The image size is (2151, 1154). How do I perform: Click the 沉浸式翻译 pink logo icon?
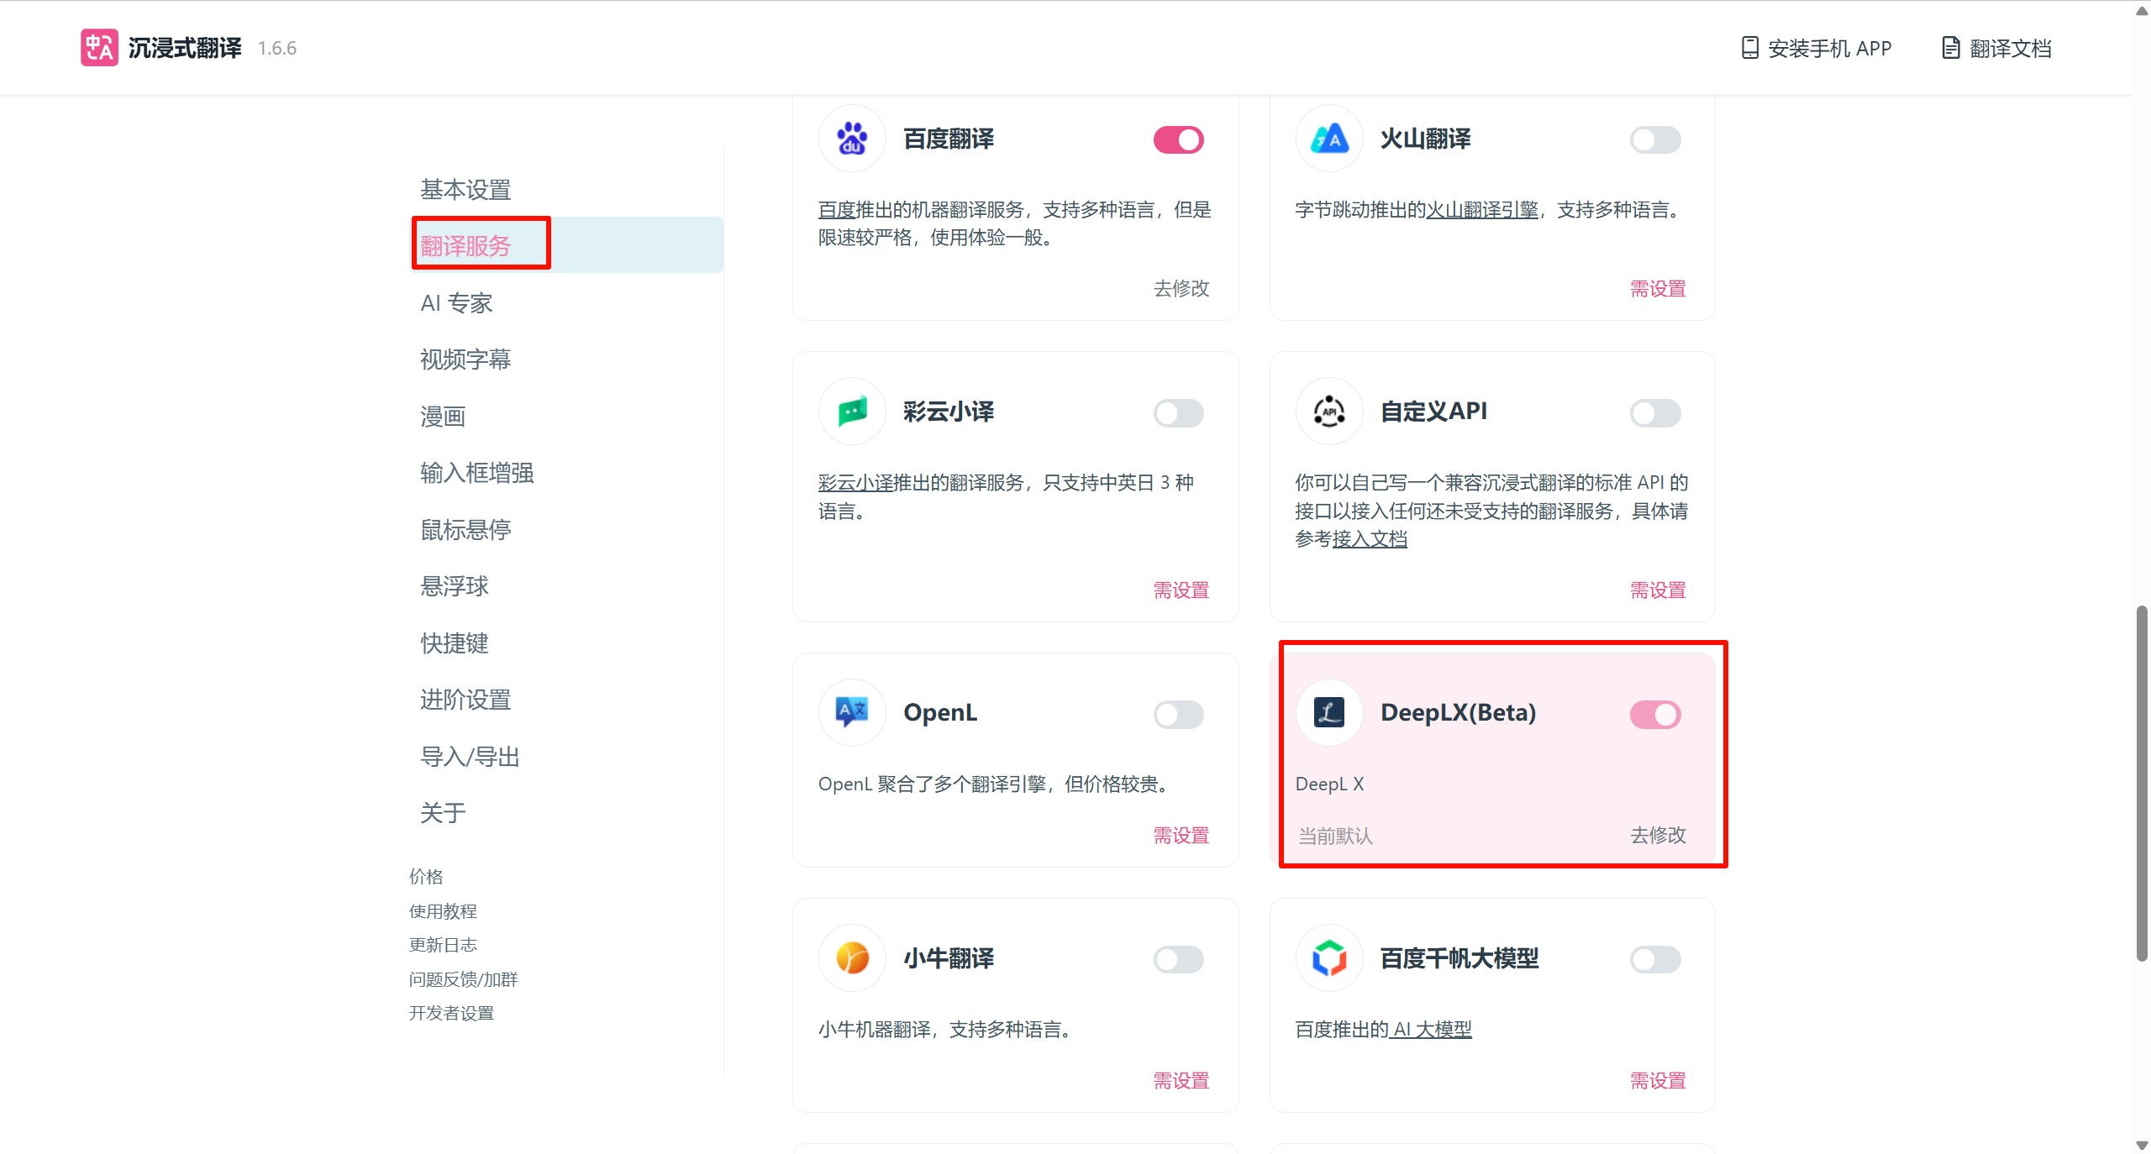click(x=99, y=47)
